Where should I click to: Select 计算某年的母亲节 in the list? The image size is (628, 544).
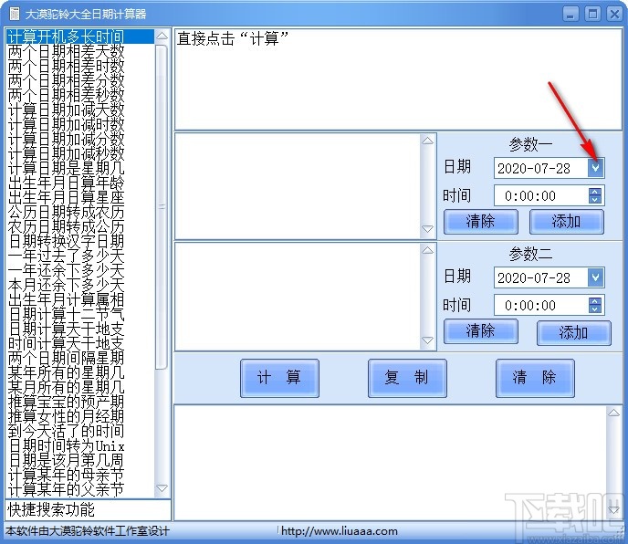point(79,476)
